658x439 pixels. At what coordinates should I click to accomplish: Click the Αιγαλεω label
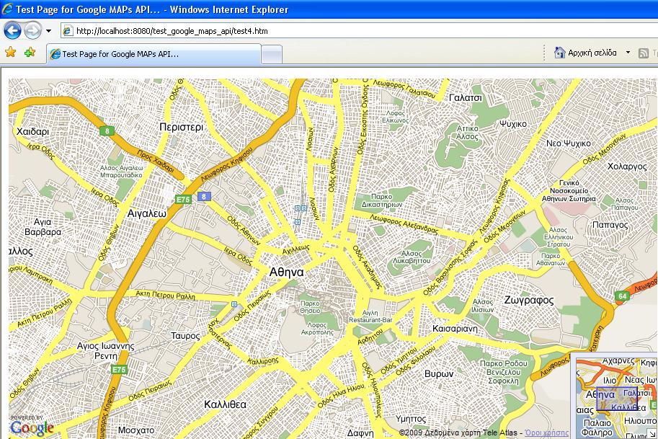[x=147, y=213]
